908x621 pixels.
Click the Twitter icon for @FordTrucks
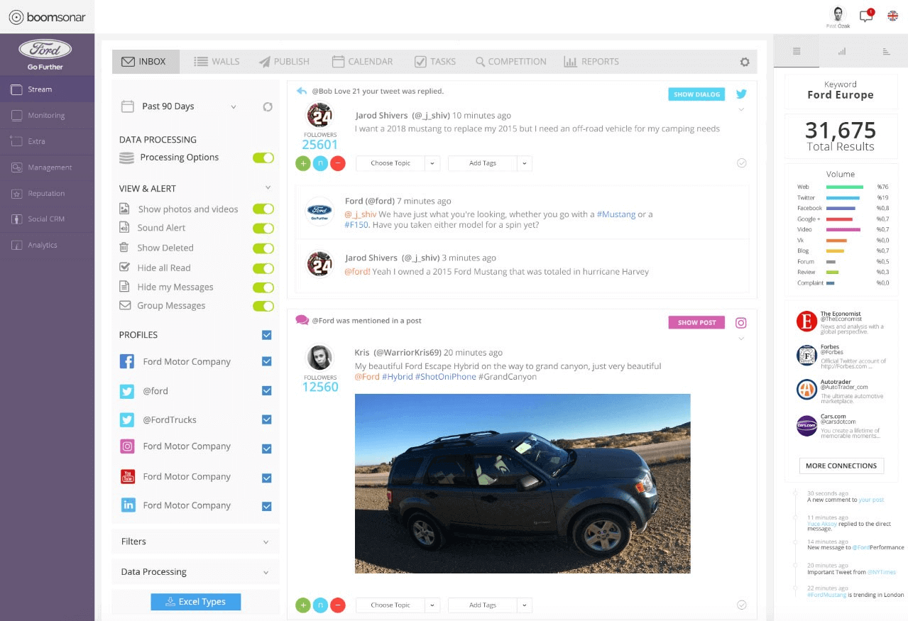[x=127, y=419]
